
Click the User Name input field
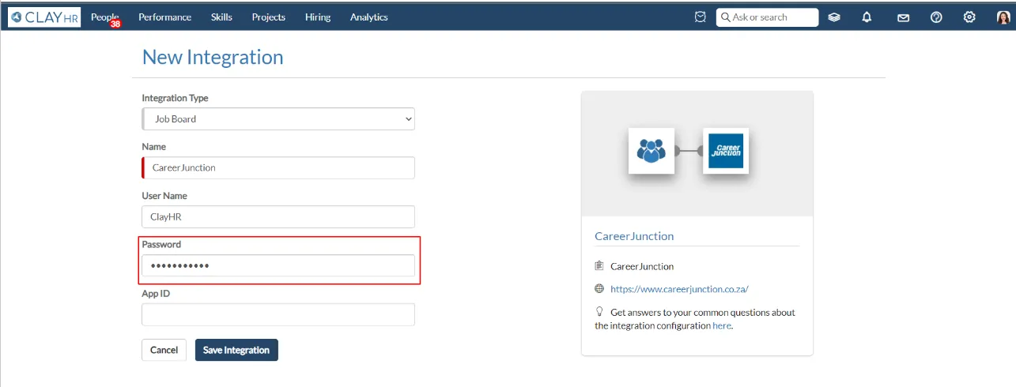pyautogui.click(x=278, y=217)
